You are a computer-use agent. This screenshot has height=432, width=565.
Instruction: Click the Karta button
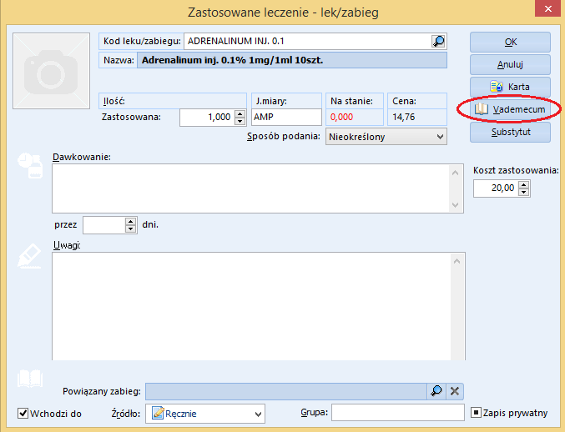[x=510, y=87]
